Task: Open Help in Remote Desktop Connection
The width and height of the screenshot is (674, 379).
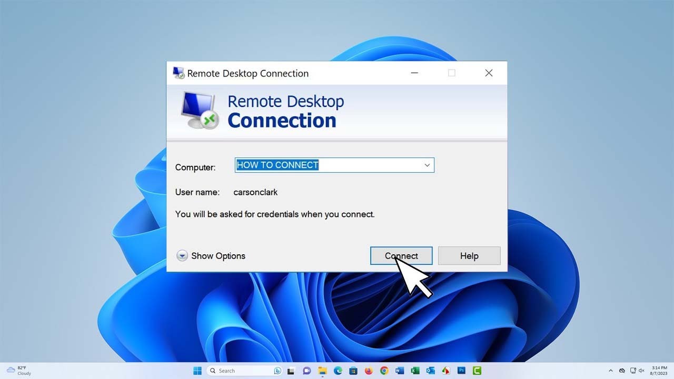Action: 469,256
